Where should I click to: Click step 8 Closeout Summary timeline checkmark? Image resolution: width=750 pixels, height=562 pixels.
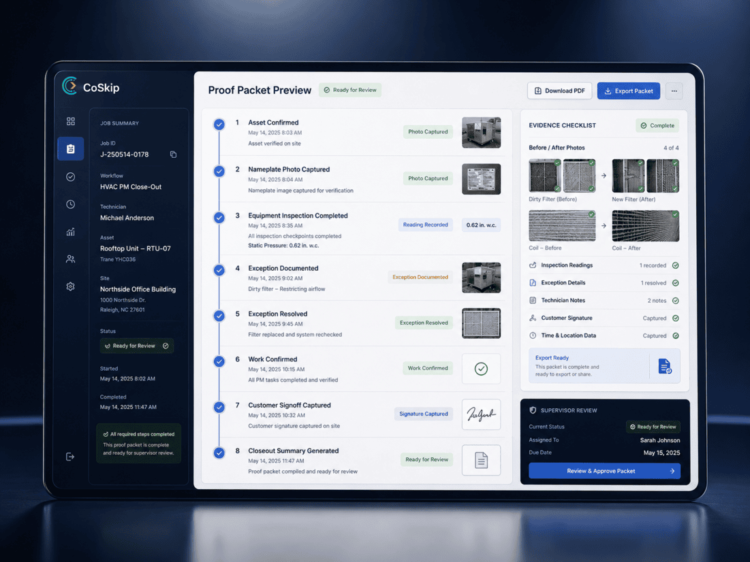[x=219, y=452]
